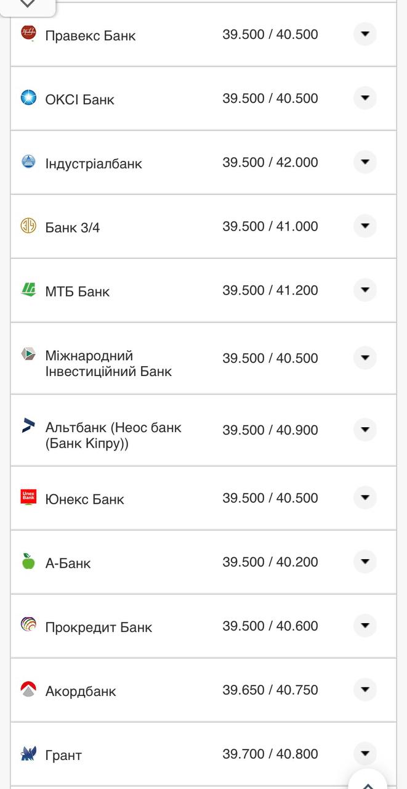Viewport: 407px width, 789px height.
Task: Open the dropdown next to МТБ Банк
Action: [x=365, y=290]
